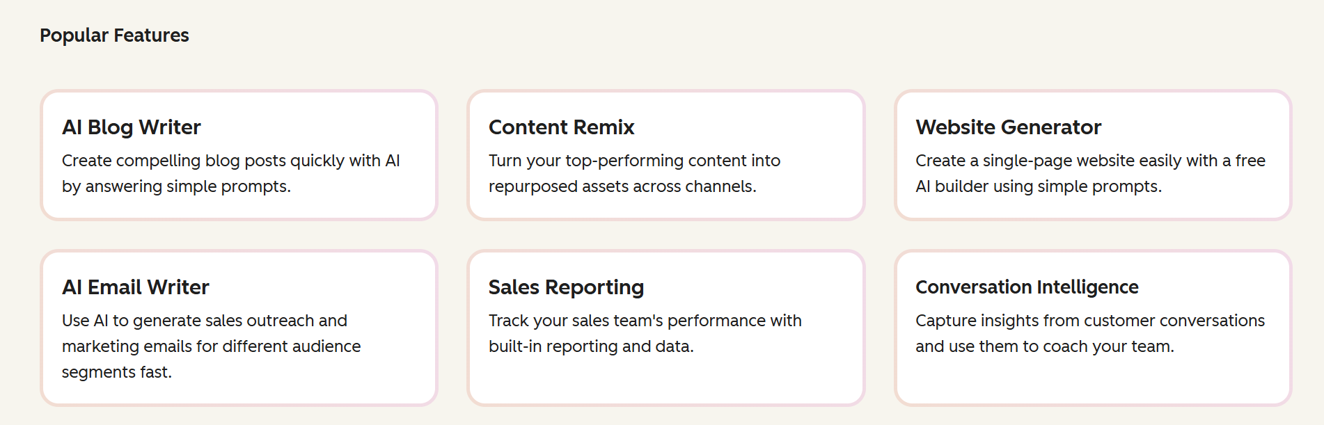Open the Content Remix feature card
1324x425 pixels.
665,155
